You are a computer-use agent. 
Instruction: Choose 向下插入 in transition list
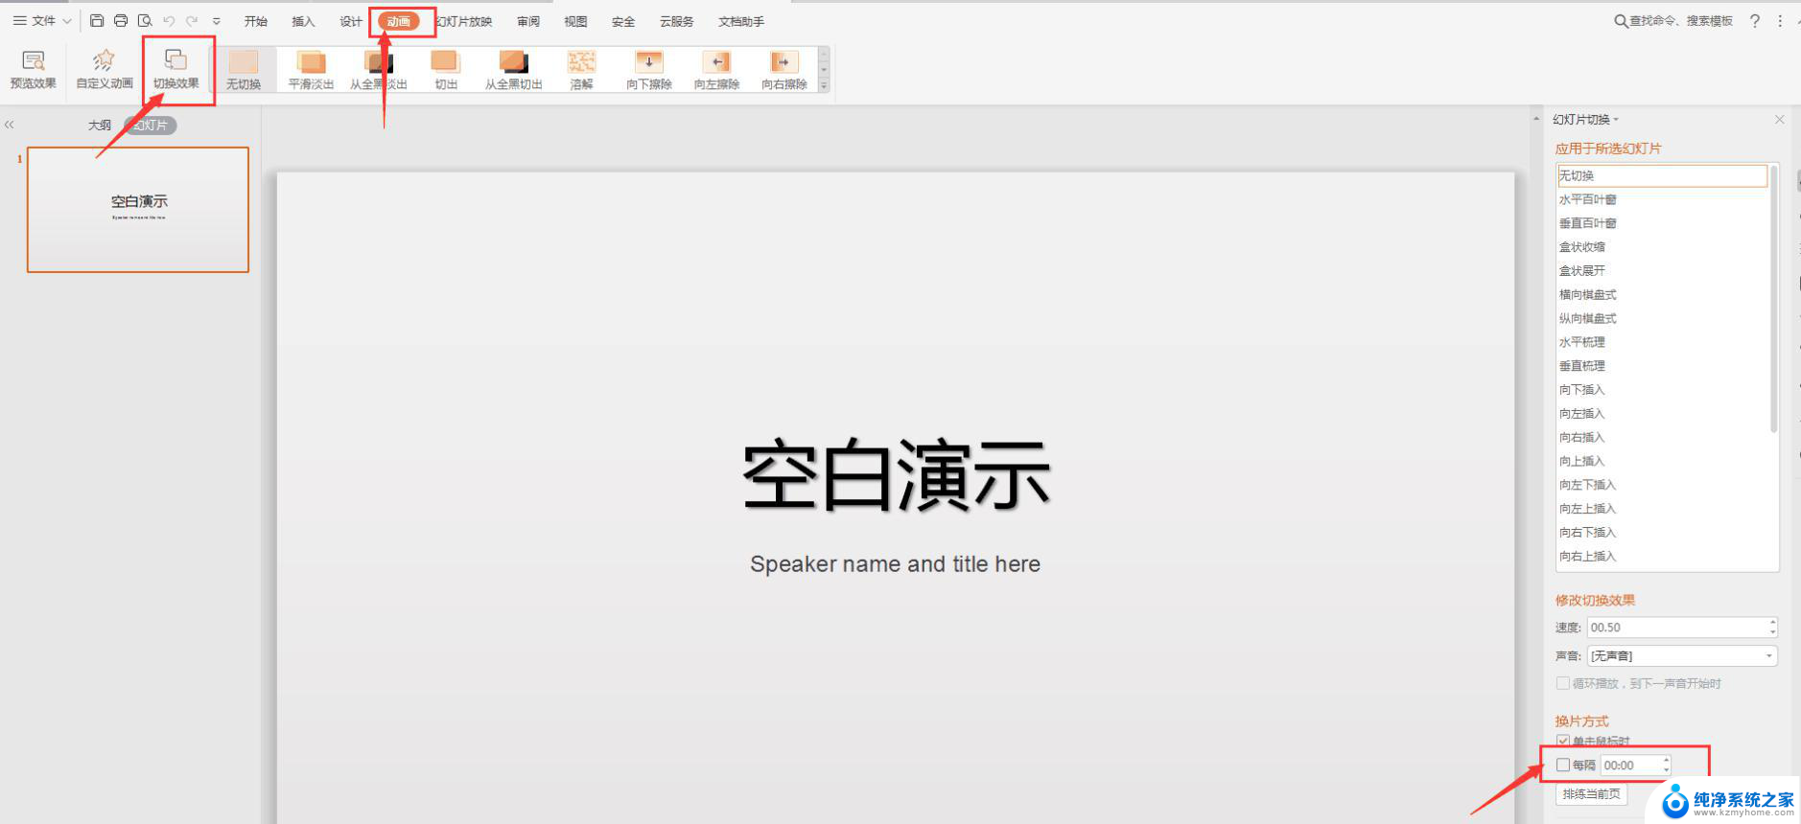[1662, 390]
